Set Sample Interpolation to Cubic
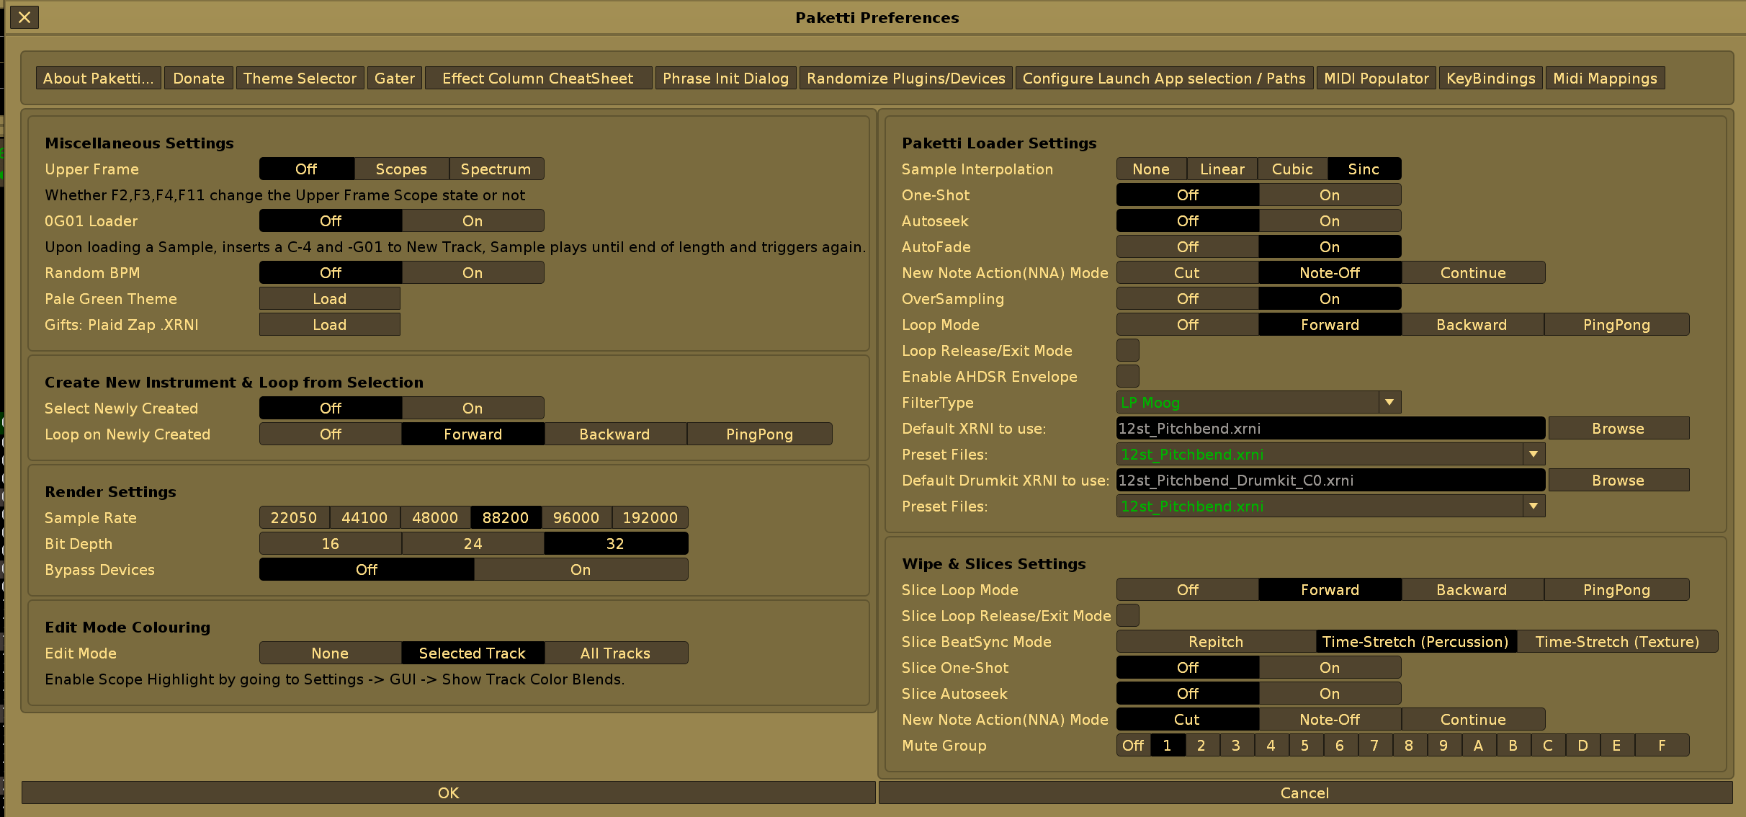Viewport: 1746px width, 817px height. coord(1292,169)
